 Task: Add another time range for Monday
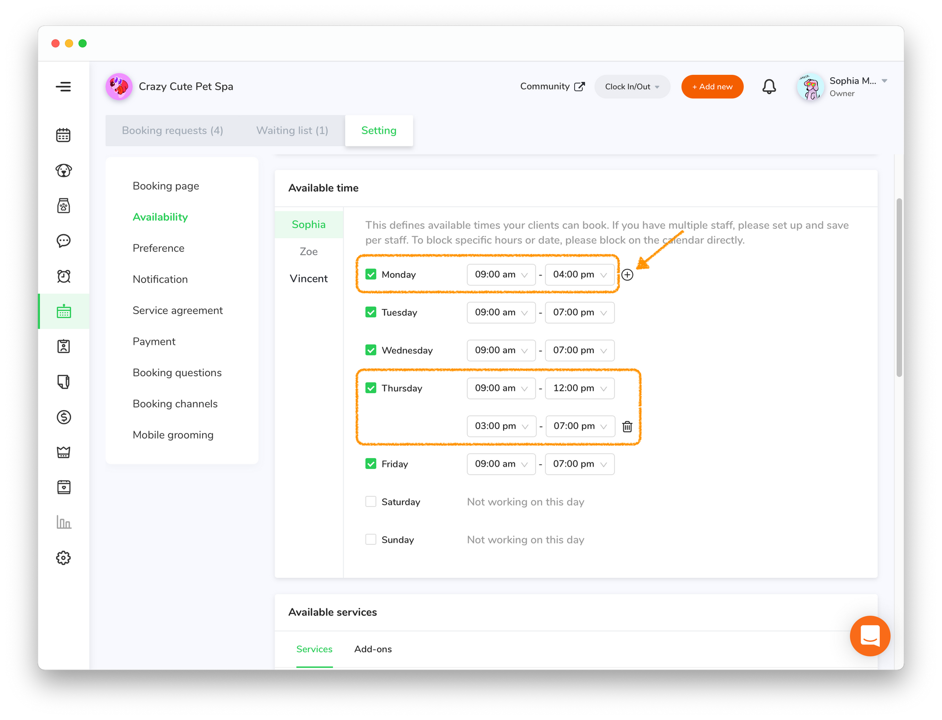point(627,275)
